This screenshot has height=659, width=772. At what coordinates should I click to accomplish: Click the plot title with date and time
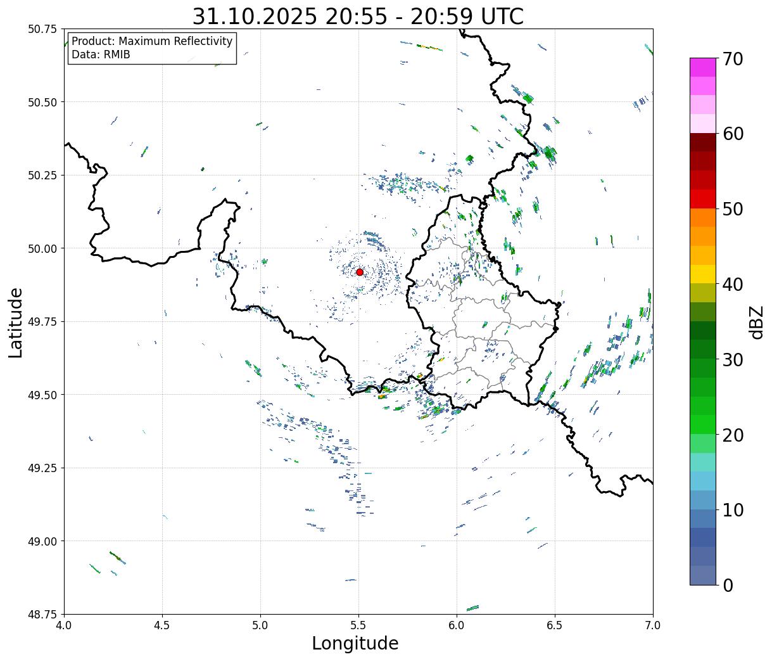[x=358, y=16]
